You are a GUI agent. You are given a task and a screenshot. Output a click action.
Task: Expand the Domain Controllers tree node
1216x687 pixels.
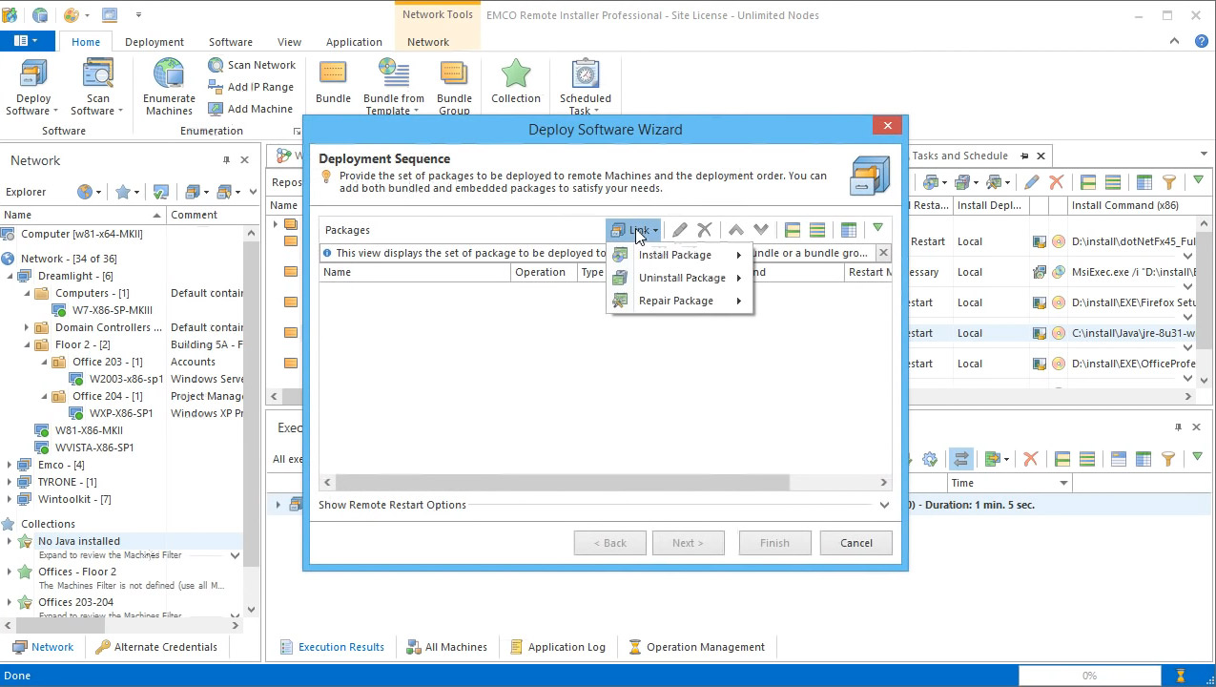click(28, 327)
